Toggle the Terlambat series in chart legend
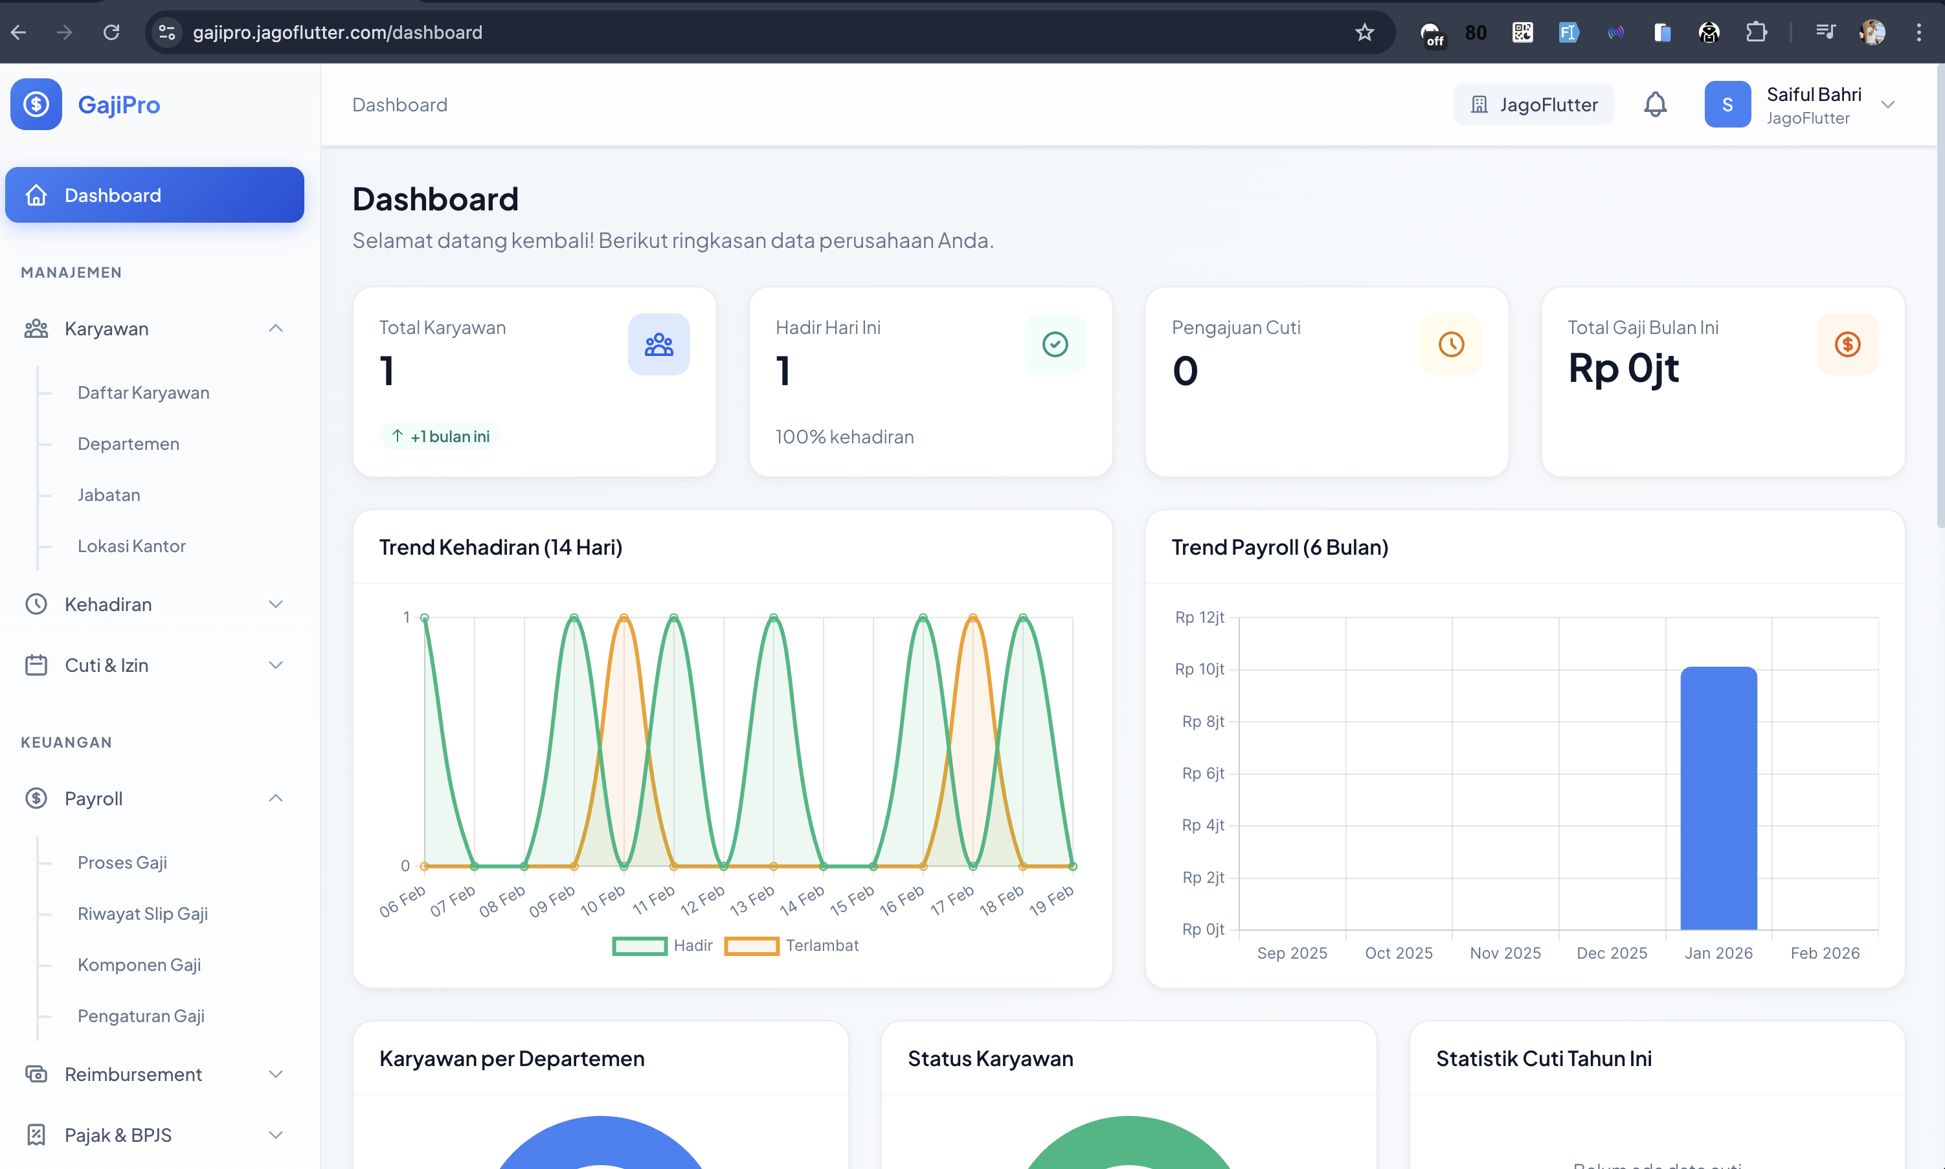This screenshot has height=1169, width=1945. (x=792, y=945)
